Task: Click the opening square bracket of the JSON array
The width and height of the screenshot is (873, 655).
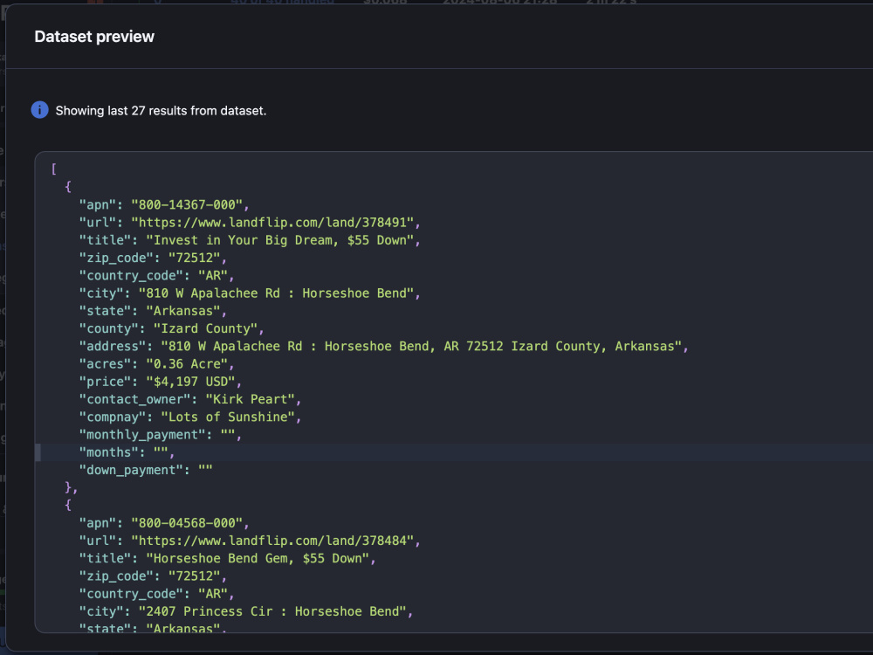Action: tap(54, 169)
